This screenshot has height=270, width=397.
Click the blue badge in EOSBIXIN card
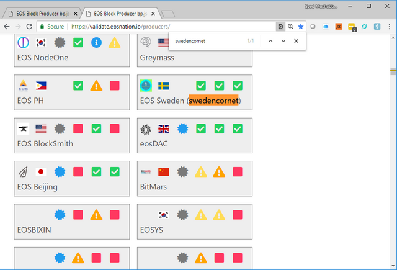60,215
